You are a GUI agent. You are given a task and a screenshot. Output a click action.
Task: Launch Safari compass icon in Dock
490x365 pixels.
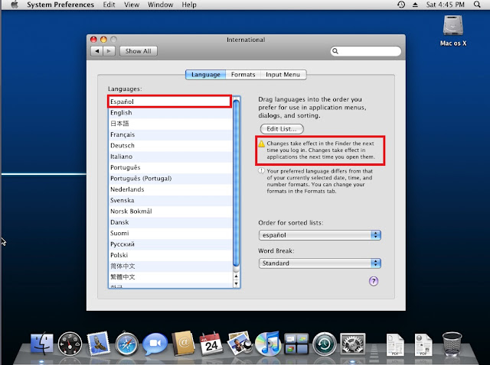[126, 344]
